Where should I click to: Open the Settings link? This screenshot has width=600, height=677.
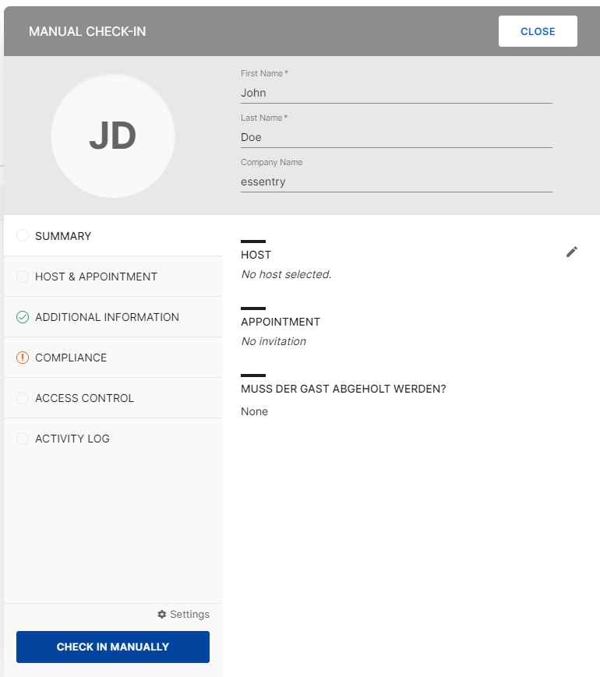[x=184, y=615]
